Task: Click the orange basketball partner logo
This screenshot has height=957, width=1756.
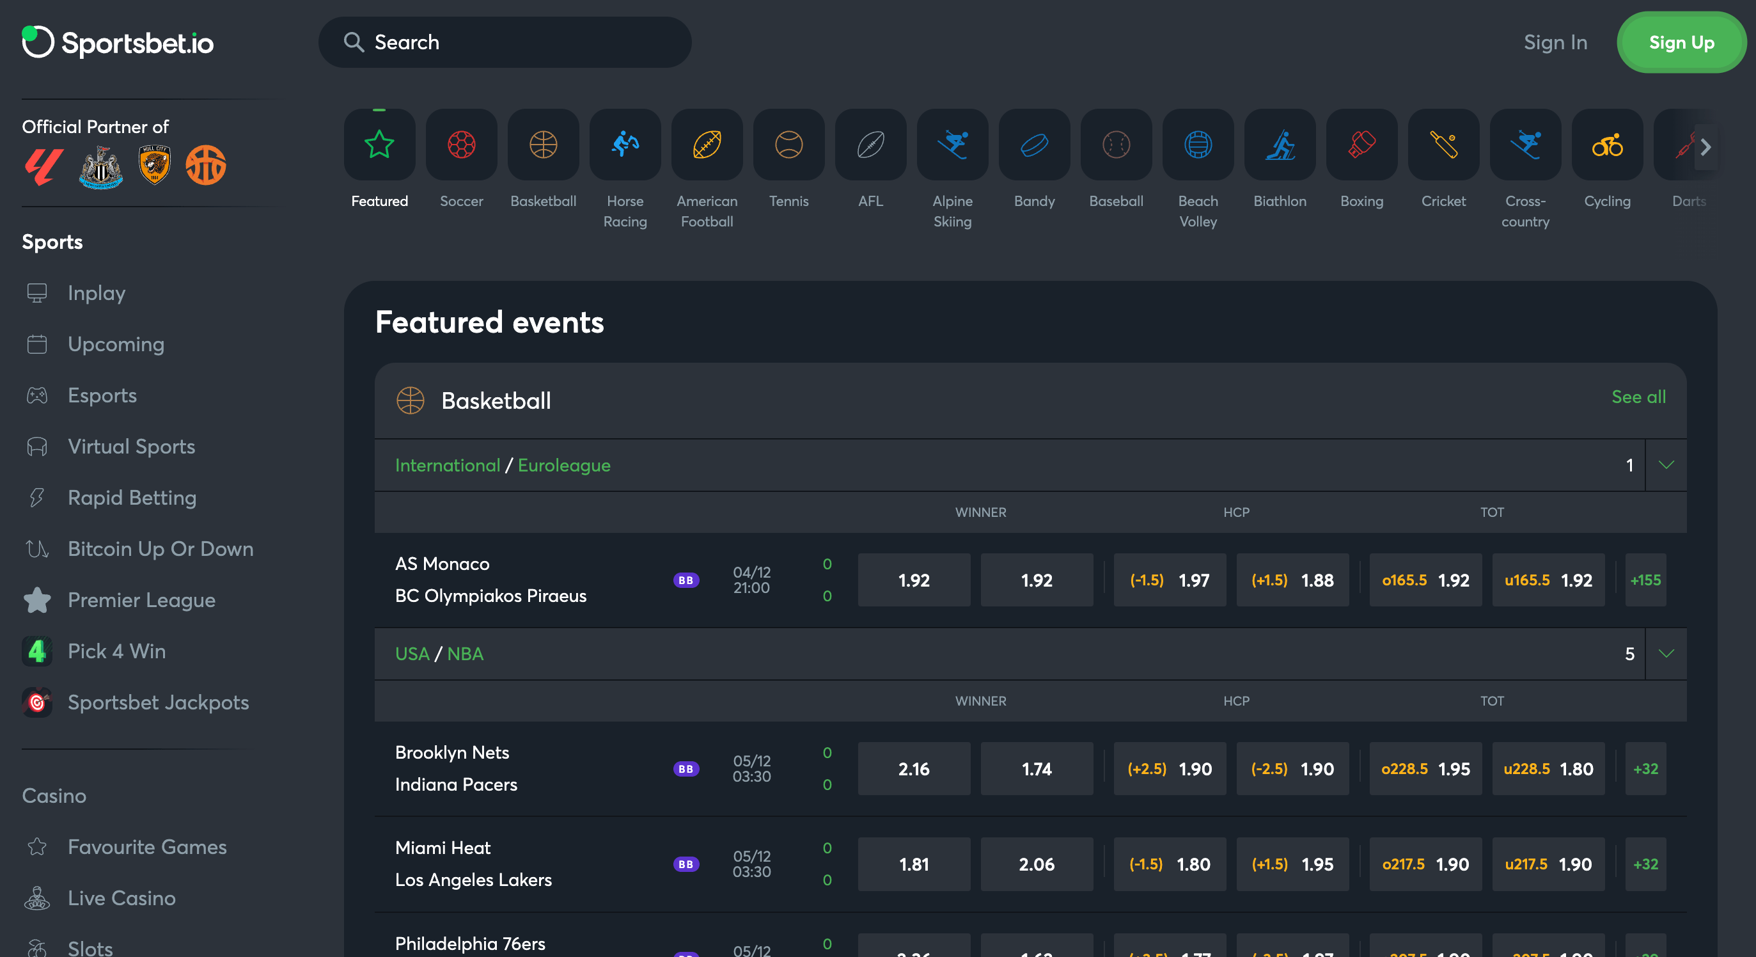Action: [206, 165]
